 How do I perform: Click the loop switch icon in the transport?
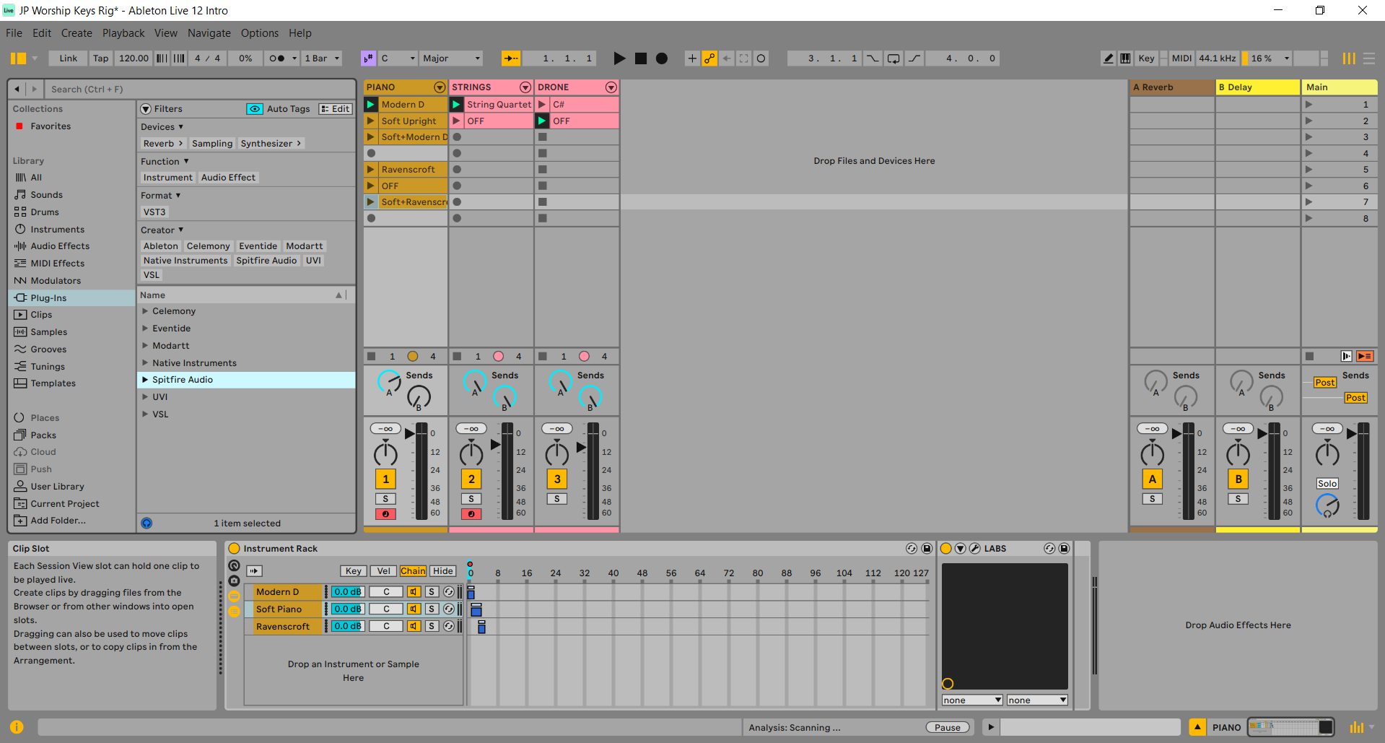click(x=893, y=58)
